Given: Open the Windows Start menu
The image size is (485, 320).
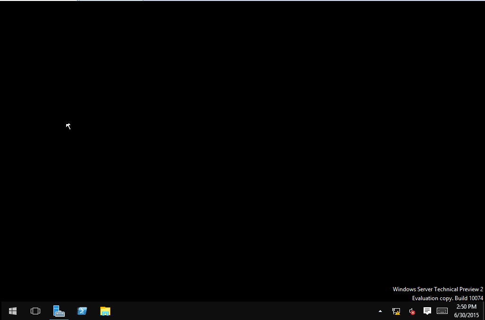Looking at the screenshot, I should [x=13, y=311].
